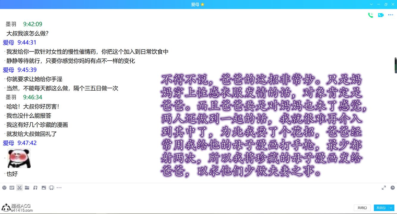This screenshot has height=214, width=397.
Task: Open message history via the clock icon
Action: pos(393,188)
